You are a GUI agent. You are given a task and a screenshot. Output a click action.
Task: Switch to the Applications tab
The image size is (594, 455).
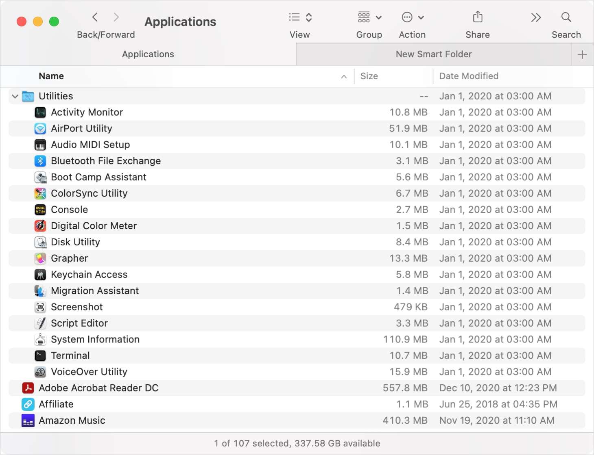pos(148,54)
